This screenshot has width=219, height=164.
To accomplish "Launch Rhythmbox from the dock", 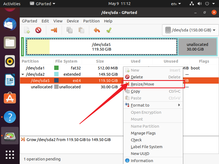I will [10, 61].
